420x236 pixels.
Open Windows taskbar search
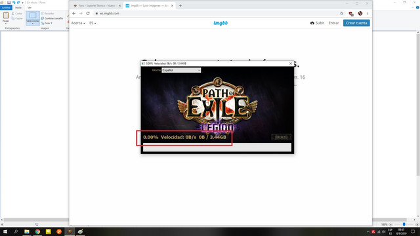(16, 231)
